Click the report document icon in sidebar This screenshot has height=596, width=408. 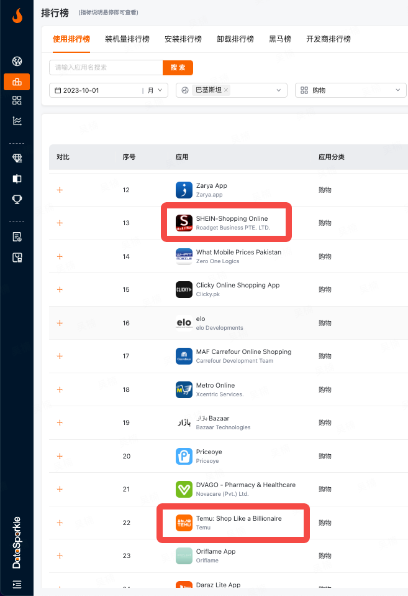(x=17, y=237)
